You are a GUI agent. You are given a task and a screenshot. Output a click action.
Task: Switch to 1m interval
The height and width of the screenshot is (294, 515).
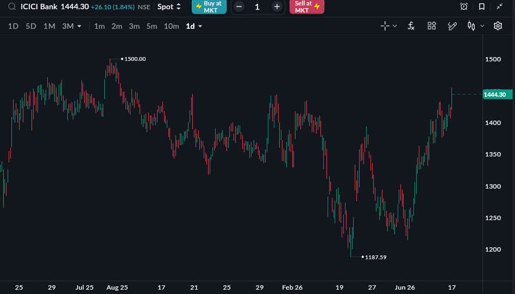pos(99,26)
